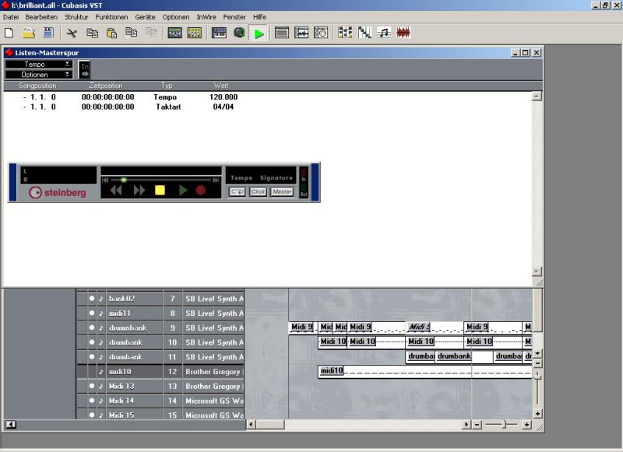Viewport: 623px width, 452px height.
Task: Click horizontal zoom plus button in arrangement
Action: coord(527,425)
